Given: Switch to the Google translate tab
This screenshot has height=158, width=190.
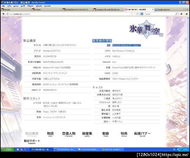Looking at the screenshot, I should click(x=170, y=9).
